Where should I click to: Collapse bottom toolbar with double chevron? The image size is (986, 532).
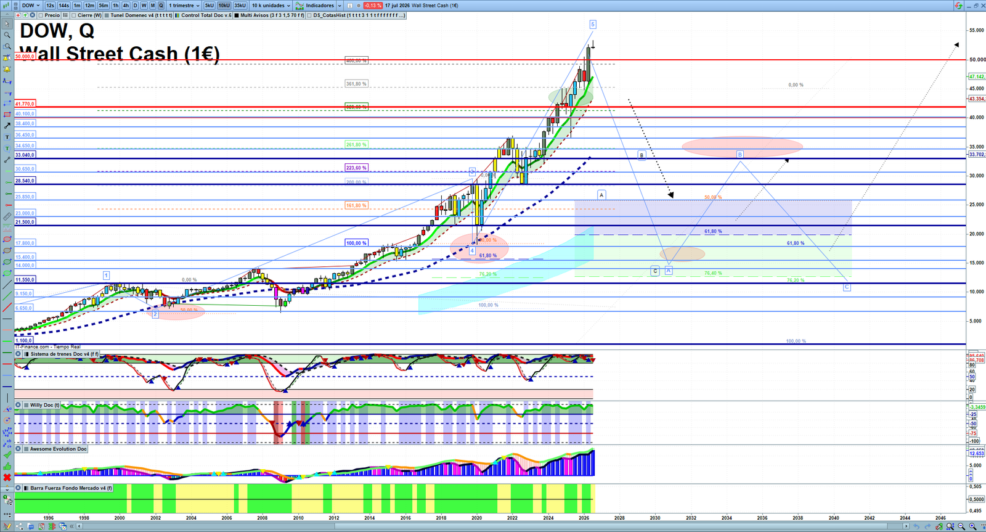[x=71, y=526]
